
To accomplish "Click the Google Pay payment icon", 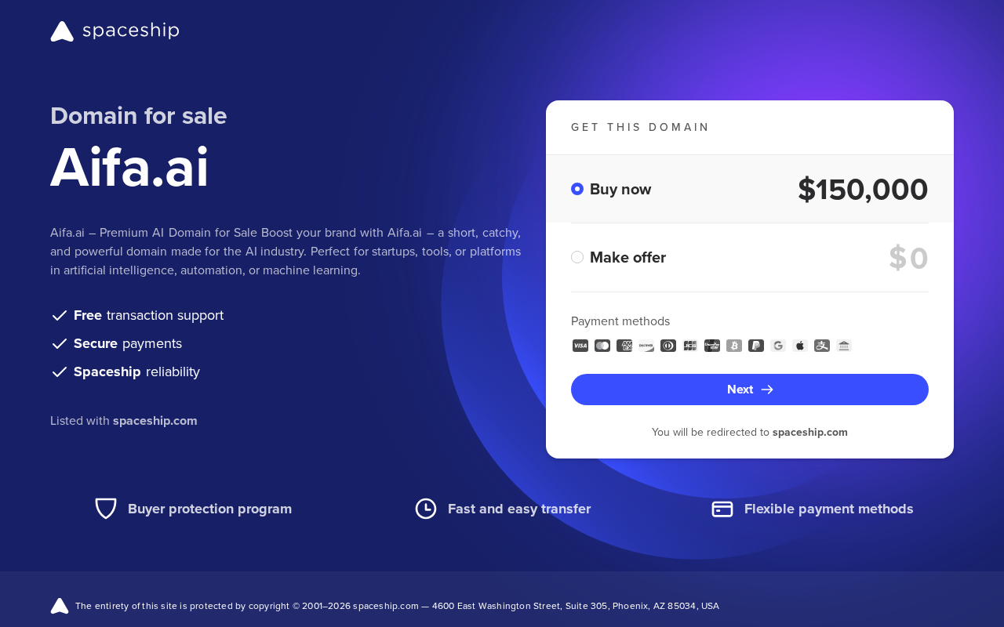I will click(778, 346).
